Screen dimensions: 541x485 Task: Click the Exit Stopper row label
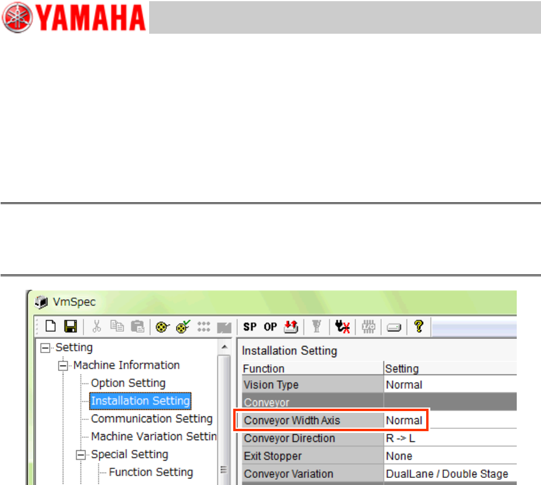point(272,456)
